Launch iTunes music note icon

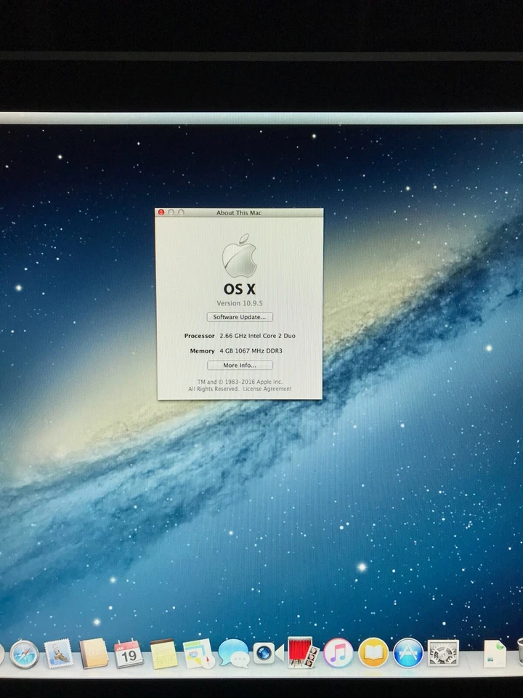[x=338, y=653]
